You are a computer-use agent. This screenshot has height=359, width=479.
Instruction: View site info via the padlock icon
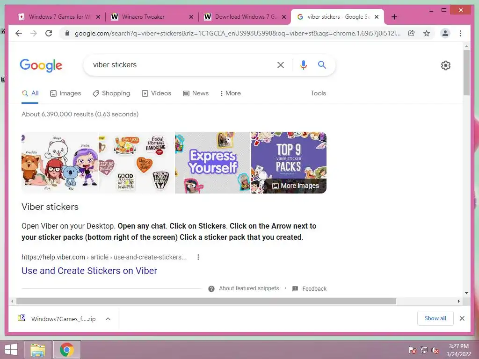pos(67,33)
